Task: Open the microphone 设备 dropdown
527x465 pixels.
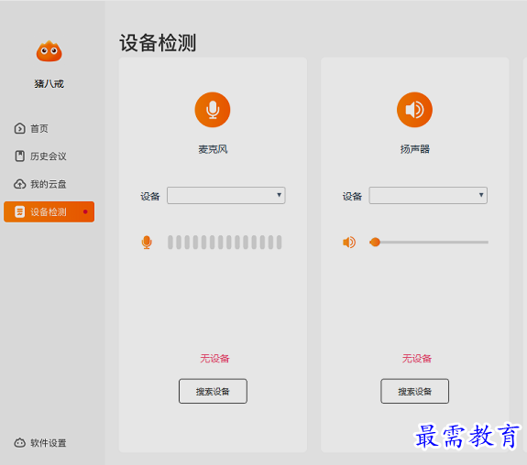Action: click(x=226, y=195)
